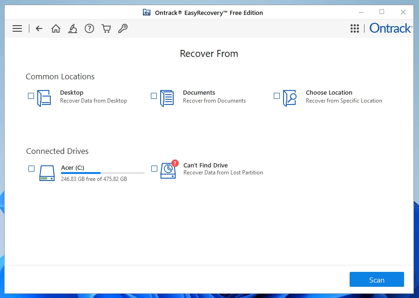Open the activation key icon
This screenshot has height=298, width=419.
122,28
